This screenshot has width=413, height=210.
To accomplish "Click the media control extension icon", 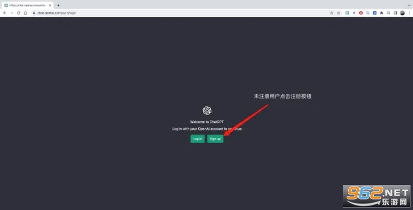I will tap(389, 13).
